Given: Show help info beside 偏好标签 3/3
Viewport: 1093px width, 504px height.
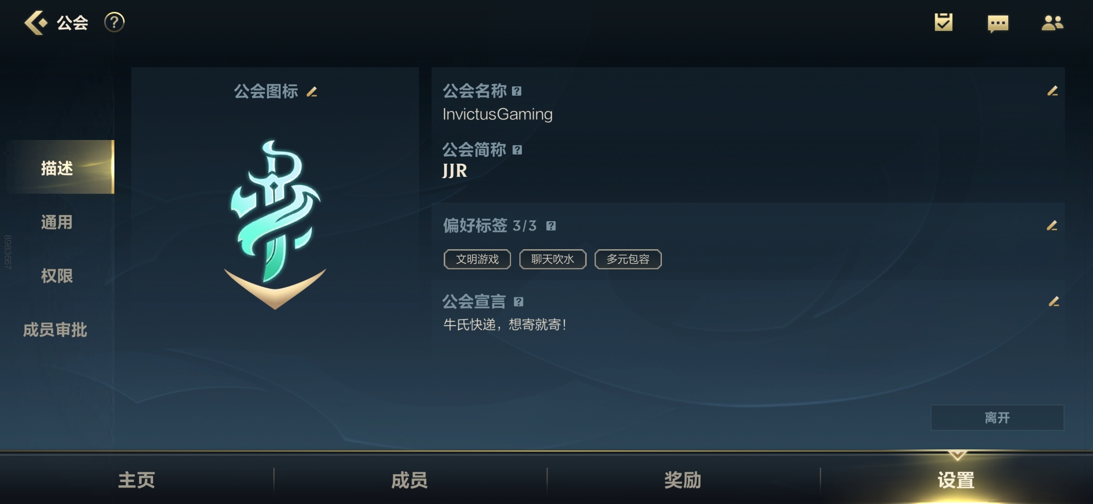Looking at the screenshot, I should pyautogui.click(x=551, y=226).
